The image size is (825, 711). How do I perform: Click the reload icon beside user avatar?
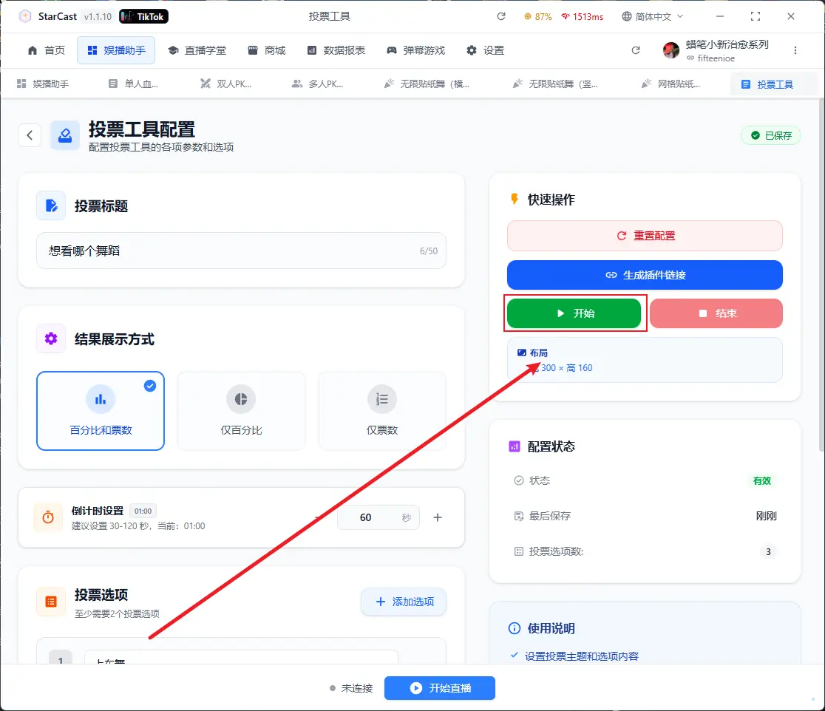point(636,50)
